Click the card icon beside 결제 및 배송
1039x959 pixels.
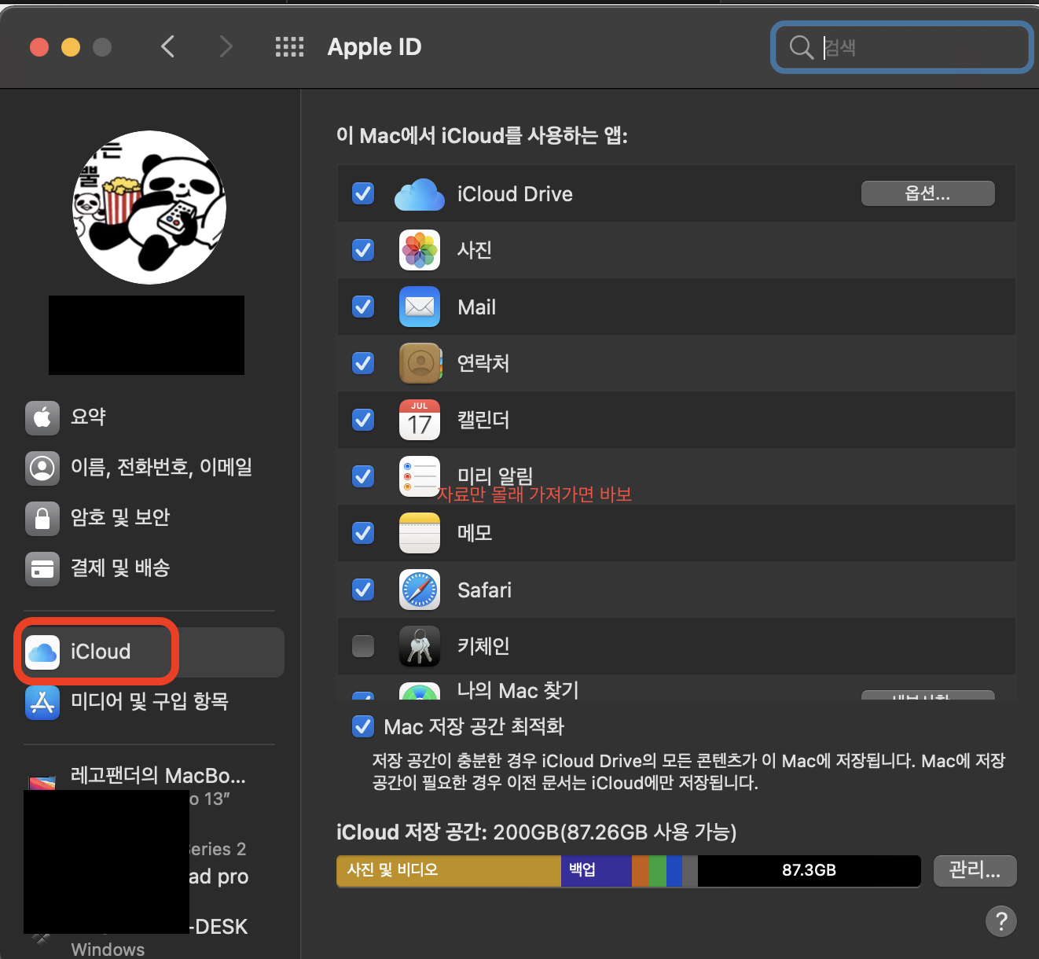(42, 568)
